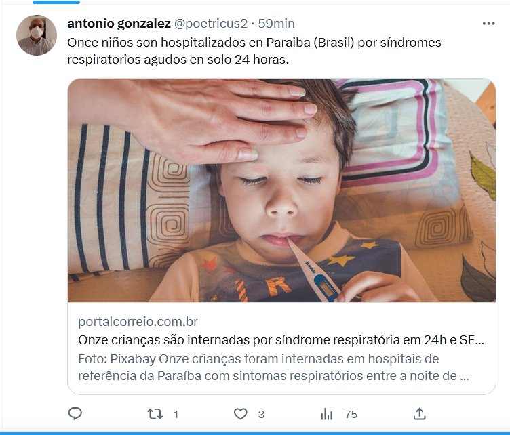Click the reply speech bubble icon

75,413
